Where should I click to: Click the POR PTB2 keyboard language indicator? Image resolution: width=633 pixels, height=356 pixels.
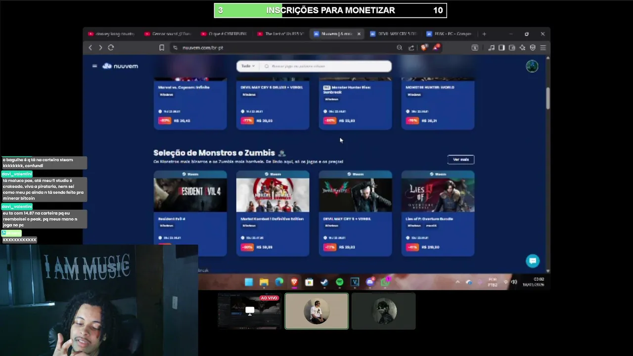(x=493, y=282)
